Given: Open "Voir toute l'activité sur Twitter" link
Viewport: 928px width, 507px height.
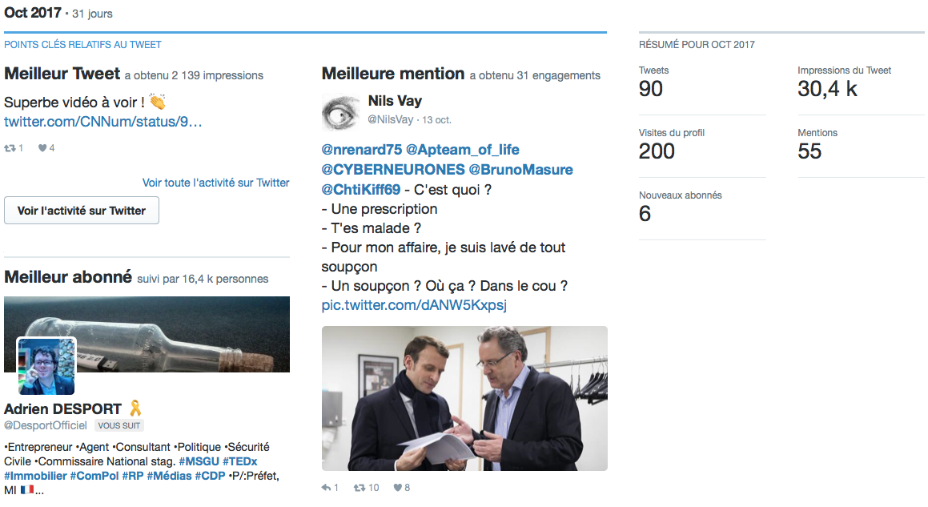Looking at the screenshot, I should 215,183.
